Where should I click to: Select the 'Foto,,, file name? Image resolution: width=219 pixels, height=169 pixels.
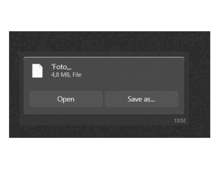pyautogui.click(x=61, y=67)
